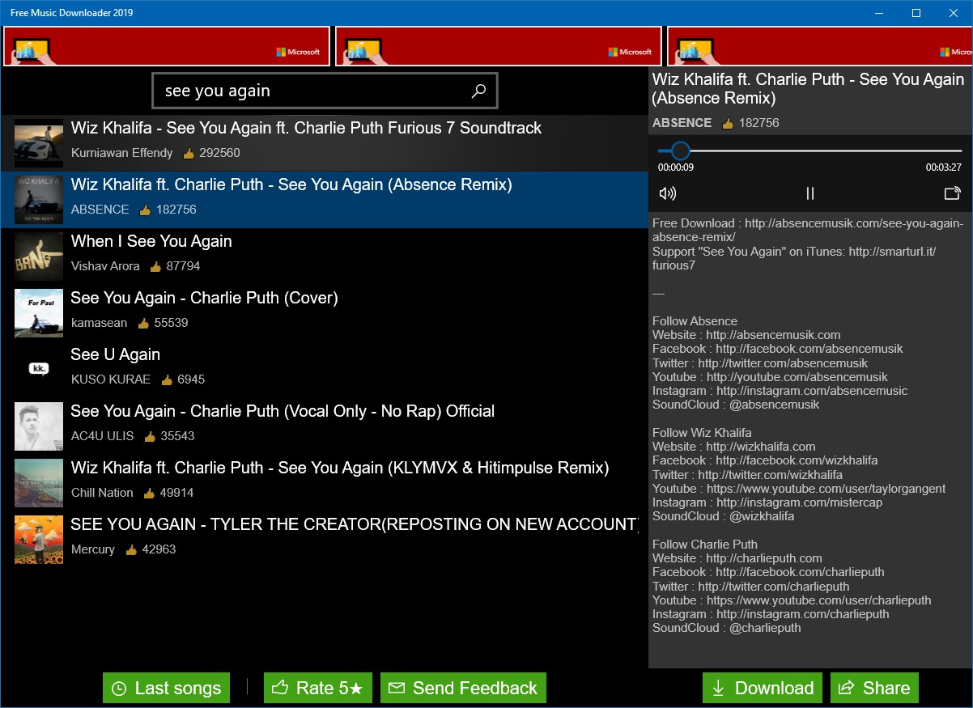This screenshot has height=708, width=973.
Task: Click the Facebook : http://facebook.com/charlieputh line
Action: click(768, 572)
